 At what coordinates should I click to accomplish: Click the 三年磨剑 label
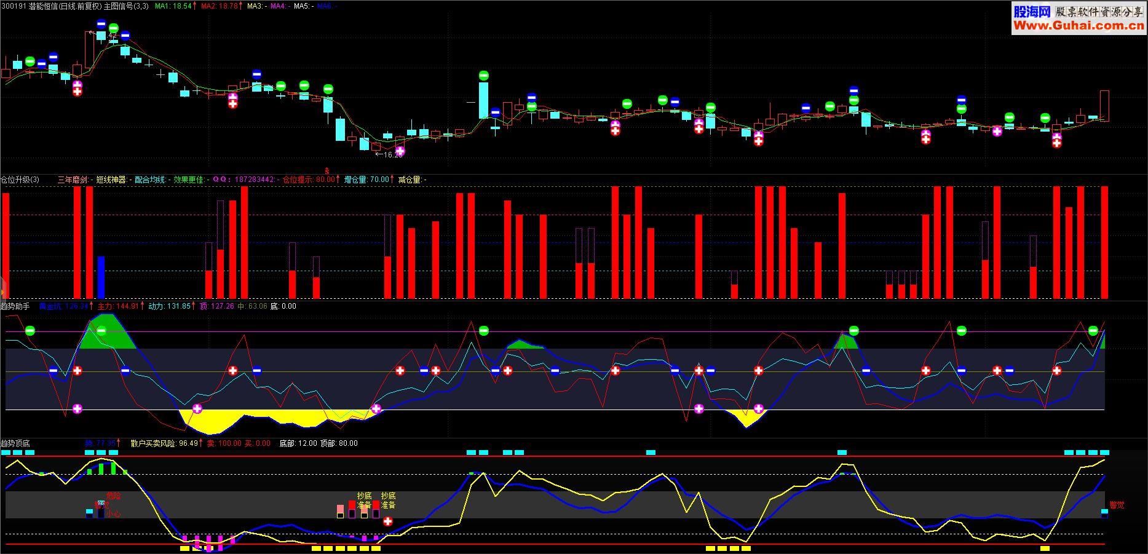point(73,180)
